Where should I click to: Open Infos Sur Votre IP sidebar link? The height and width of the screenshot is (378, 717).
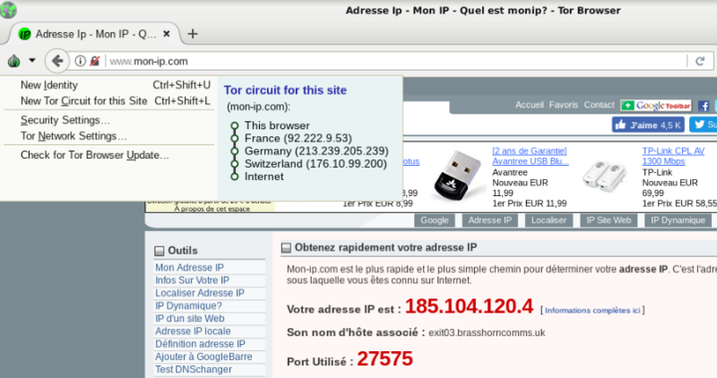click(x=192, y=280)
